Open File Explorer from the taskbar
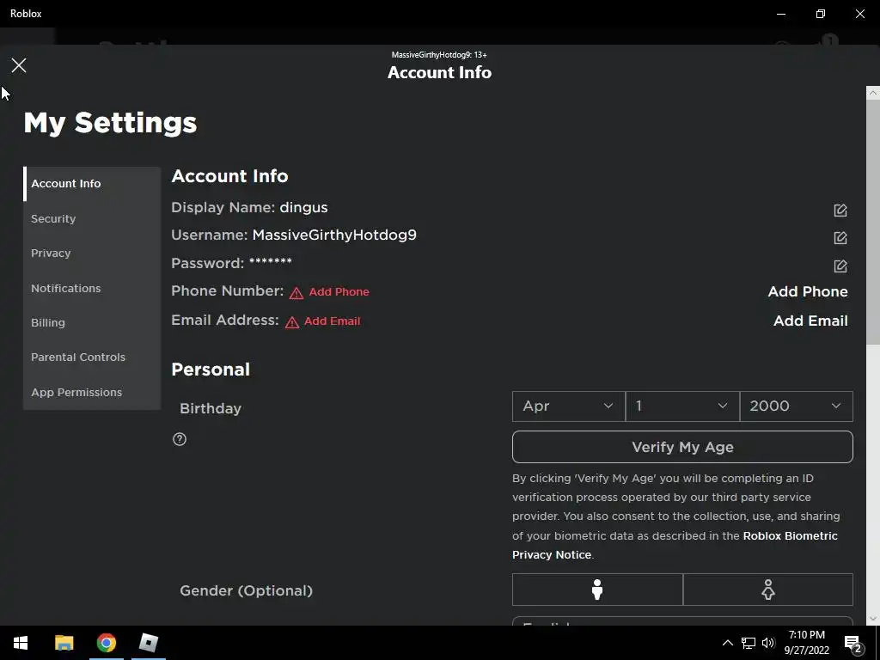The image size is (880, 660). (64, 643)
